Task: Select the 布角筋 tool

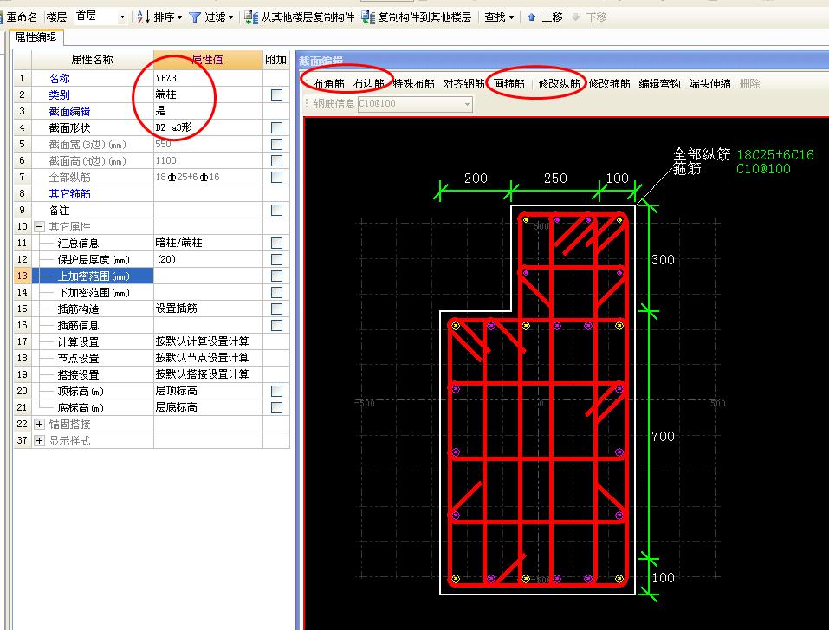Action: pos(328,83)
